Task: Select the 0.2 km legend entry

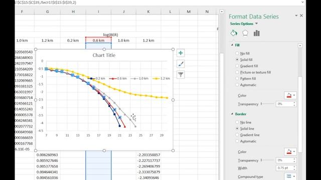Action: pos(96,78)
